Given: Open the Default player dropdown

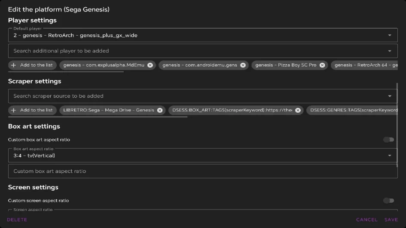Looking at the screenshot, I should point(390,36).
